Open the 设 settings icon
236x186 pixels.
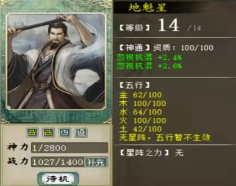click(x=81, y=133)
